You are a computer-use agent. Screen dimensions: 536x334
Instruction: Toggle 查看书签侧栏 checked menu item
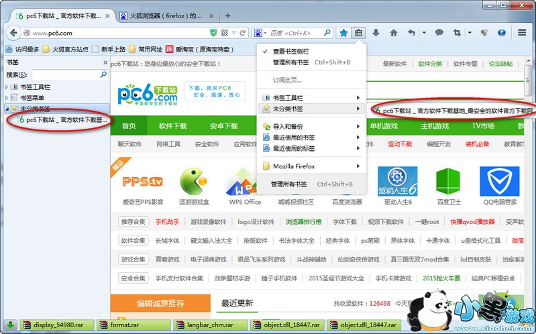coord(290,51)
